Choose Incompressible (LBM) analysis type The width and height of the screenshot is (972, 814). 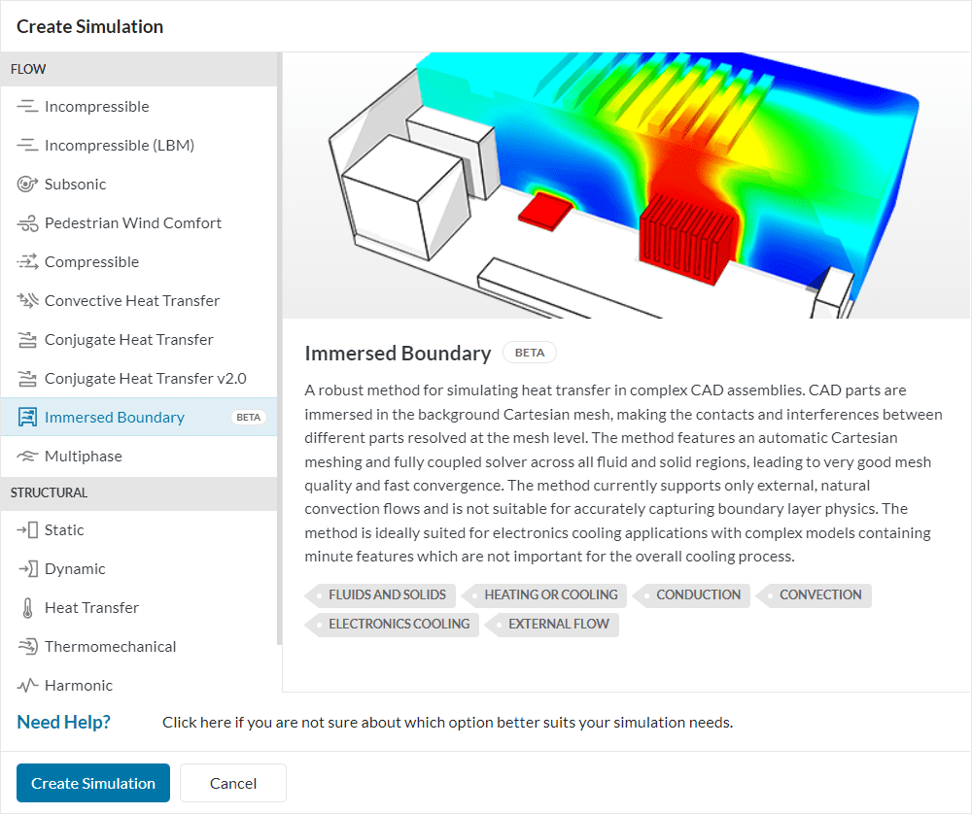click(x=119, y=146)
